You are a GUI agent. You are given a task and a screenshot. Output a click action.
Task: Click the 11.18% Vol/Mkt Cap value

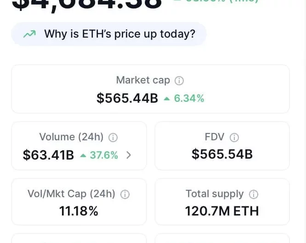79,211
